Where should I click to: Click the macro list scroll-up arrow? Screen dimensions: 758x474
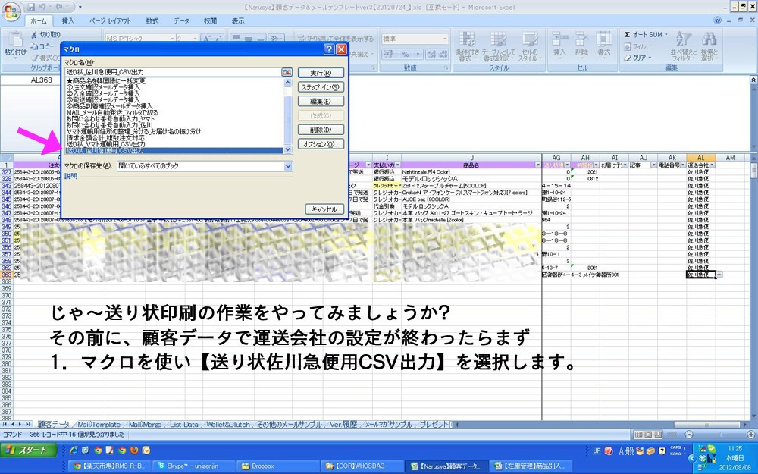tap(288, 82)
